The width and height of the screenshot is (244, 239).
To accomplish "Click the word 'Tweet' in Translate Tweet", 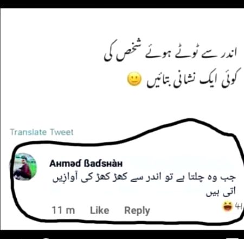I will coord(62,132).
